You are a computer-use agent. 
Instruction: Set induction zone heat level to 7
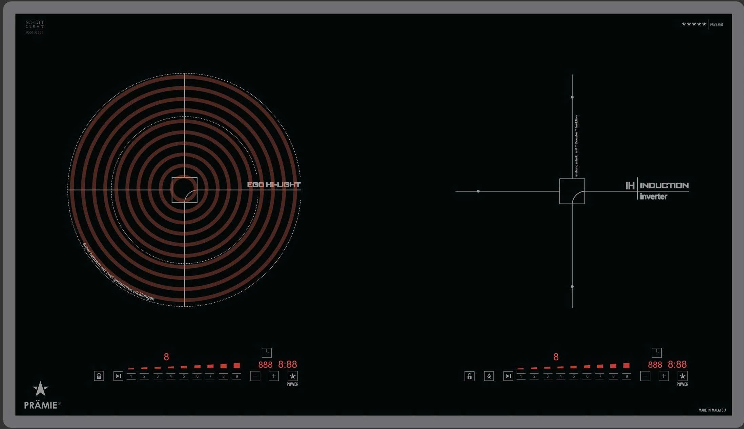coord(600,376)
